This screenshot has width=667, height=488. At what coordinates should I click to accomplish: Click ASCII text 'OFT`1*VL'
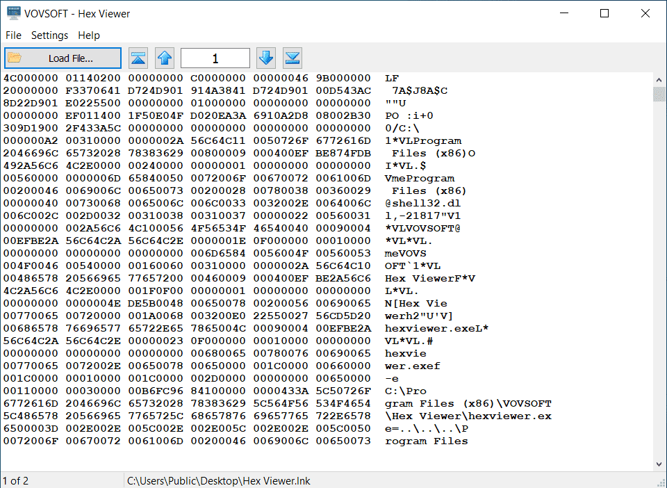coord(413,266)
